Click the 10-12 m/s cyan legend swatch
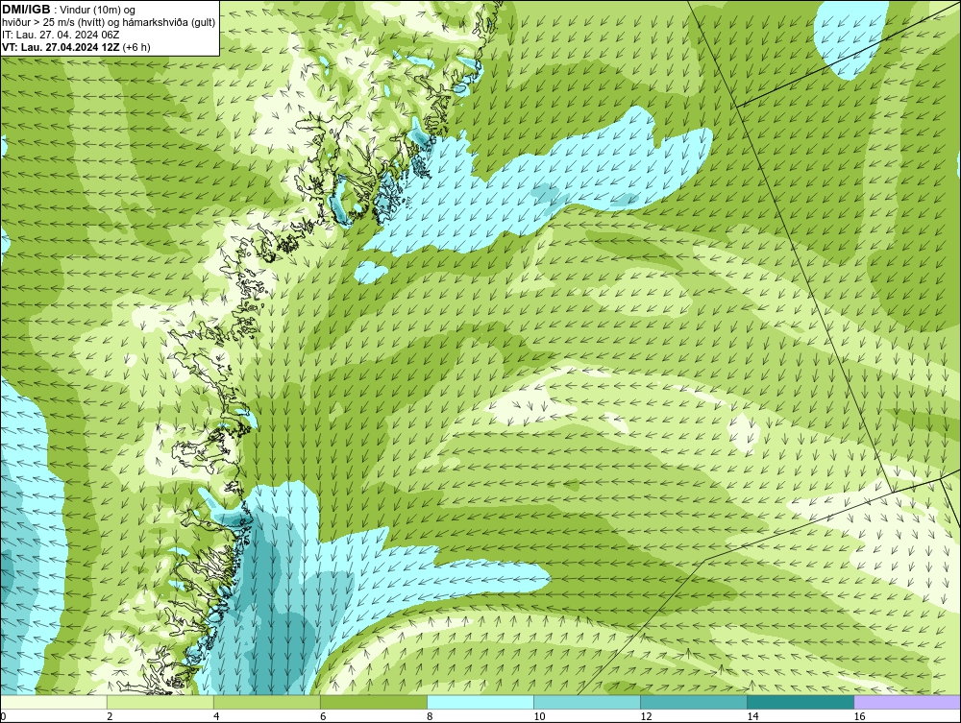This screenshot has width=961, height=723. pyautogui.click(x=586, y=702)
